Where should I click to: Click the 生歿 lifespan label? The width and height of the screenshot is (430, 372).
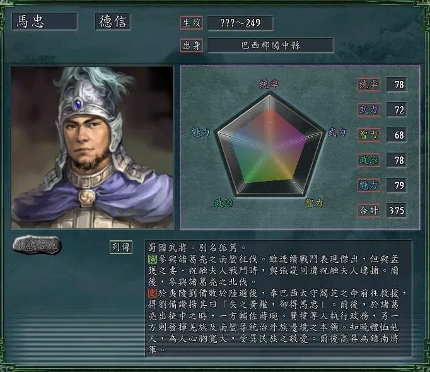[192, 23]
